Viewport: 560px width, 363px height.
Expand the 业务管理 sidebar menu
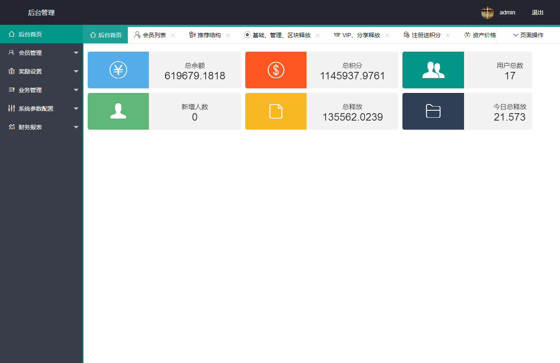tap(41, 90)
